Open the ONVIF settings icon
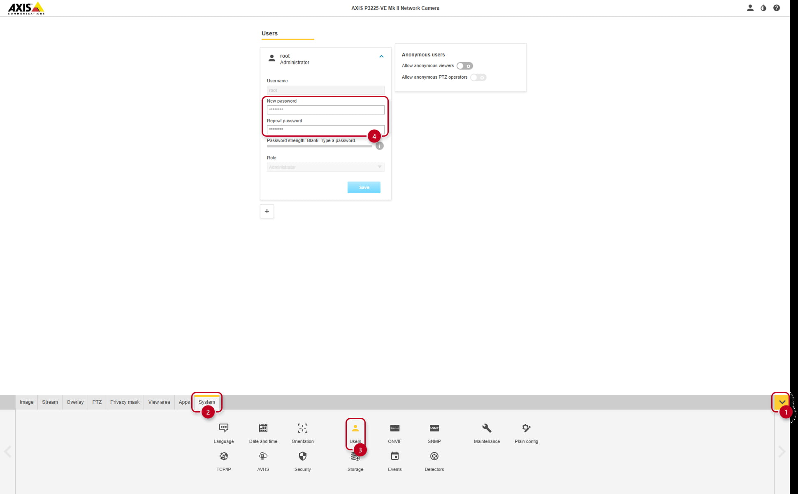Screen dimensions: 798x494 [395, 428]
